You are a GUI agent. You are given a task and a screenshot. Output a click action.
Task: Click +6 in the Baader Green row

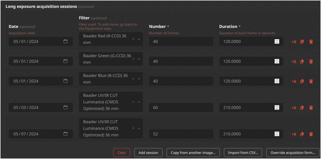(294, 61)
